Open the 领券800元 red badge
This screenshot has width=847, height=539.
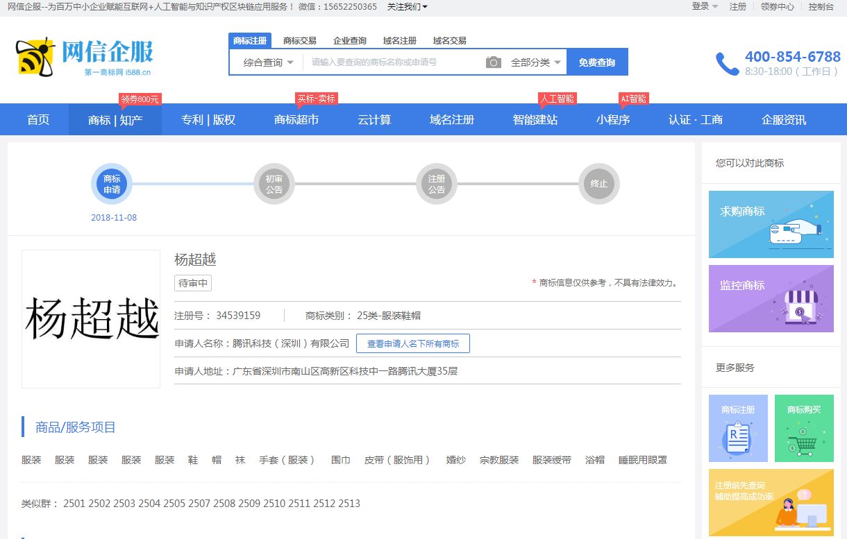140,99
